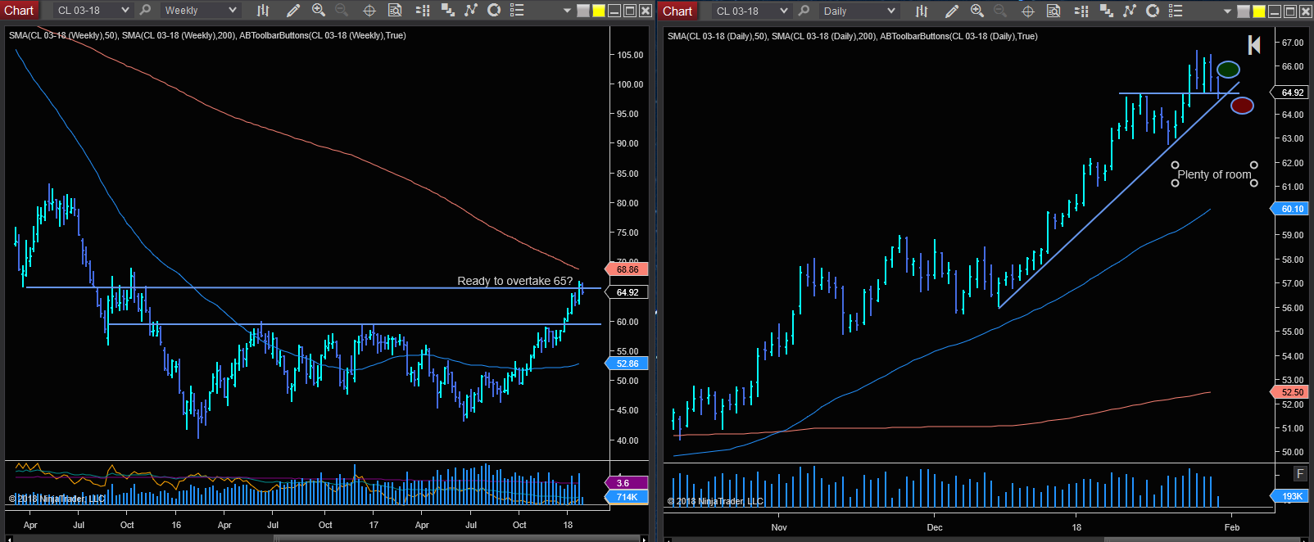Select 'Ready to overtake 65?' text annotation
This screenshot has width=1314, height=542.
(514, 281)
